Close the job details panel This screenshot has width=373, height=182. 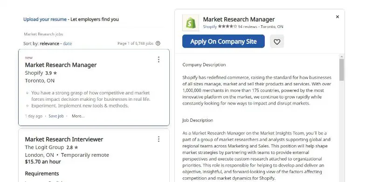pyautogui.click(x=337, y=17)
